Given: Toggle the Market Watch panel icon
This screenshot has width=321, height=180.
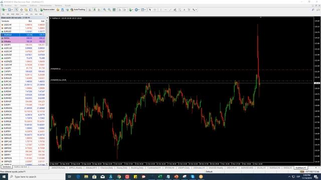Looking at the screenshot, I should click(x=17, y=9).
